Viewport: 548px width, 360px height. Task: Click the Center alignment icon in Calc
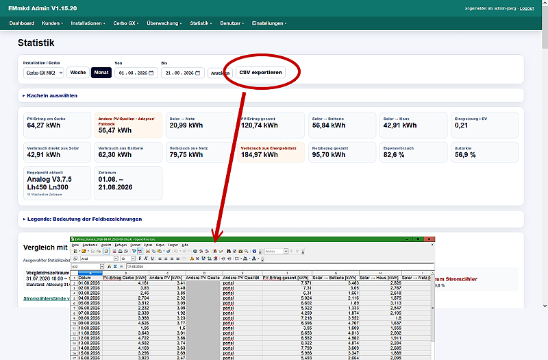point(166,259)
